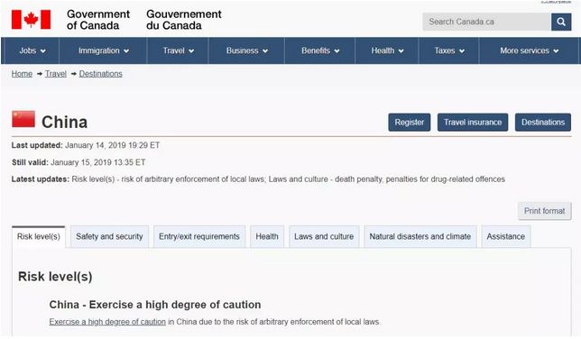
Task: Expand More services menu
Action: (529, 50)
